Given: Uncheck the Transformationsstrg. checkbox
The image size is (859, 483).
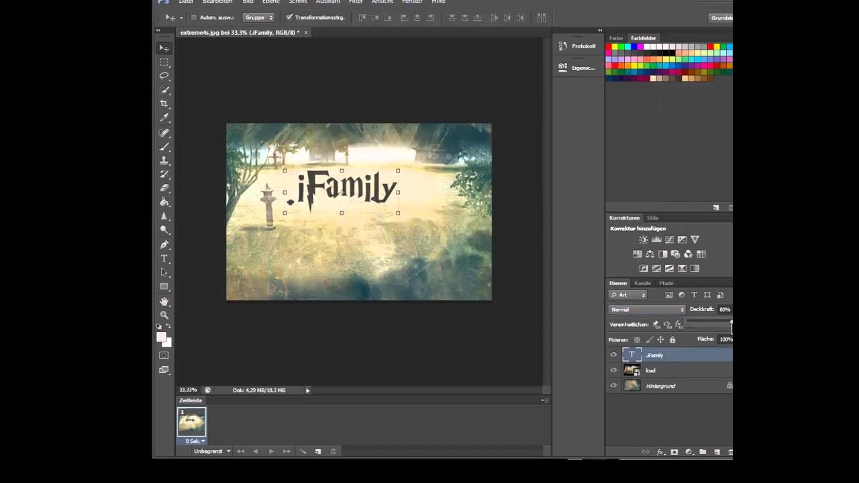Looking at the screenshot, I should tap(289, 17).
